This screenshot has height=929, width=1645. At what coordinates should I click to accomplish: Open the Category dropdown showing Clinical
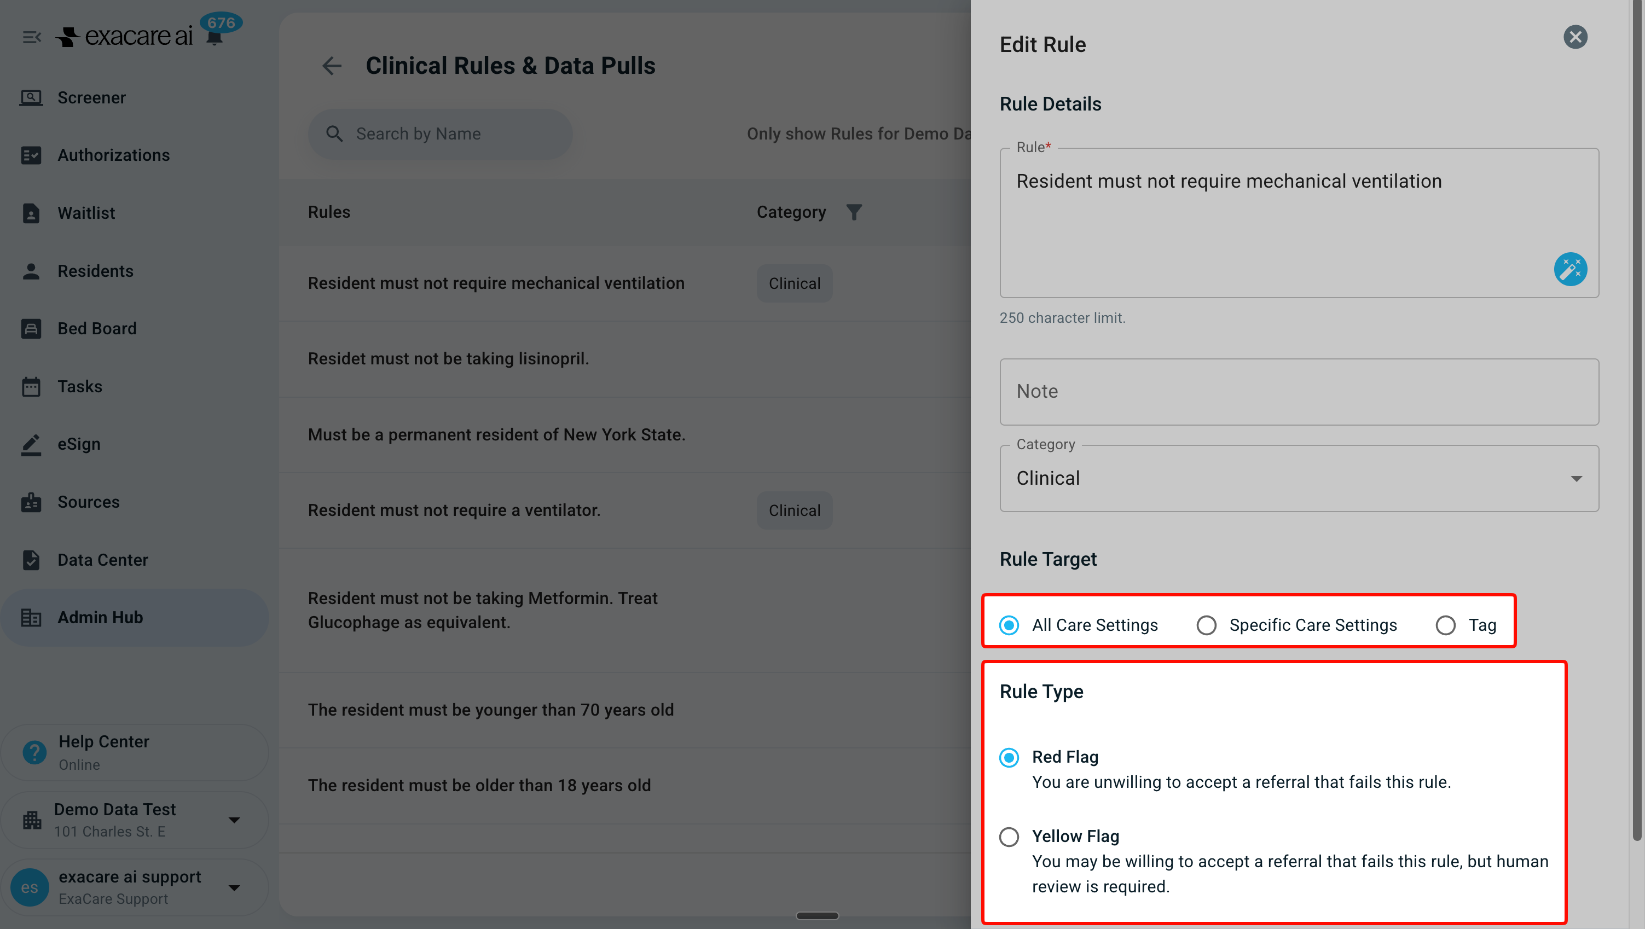pos(1298,478)
